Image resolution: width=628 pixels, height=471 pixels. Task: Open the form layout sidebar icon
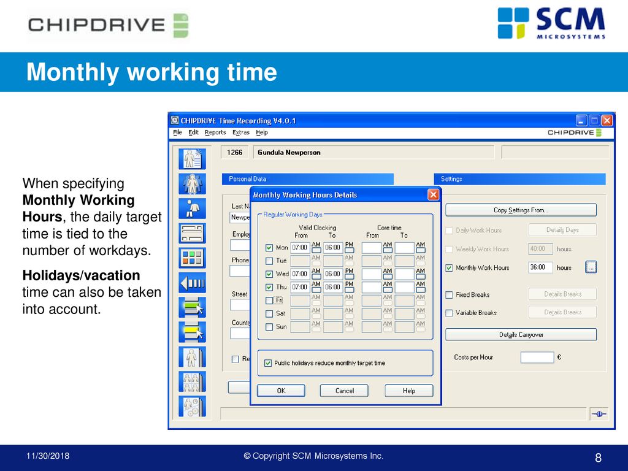(192, 233)
